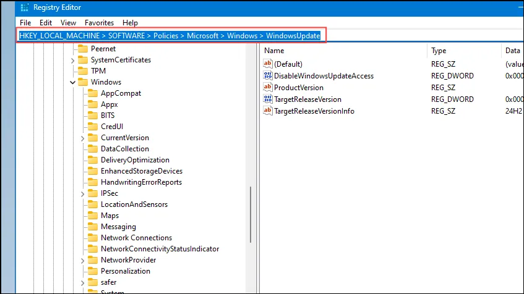Select the DataCollection folder icon
The width and height of the screenshot is (524, 294).
93,148
